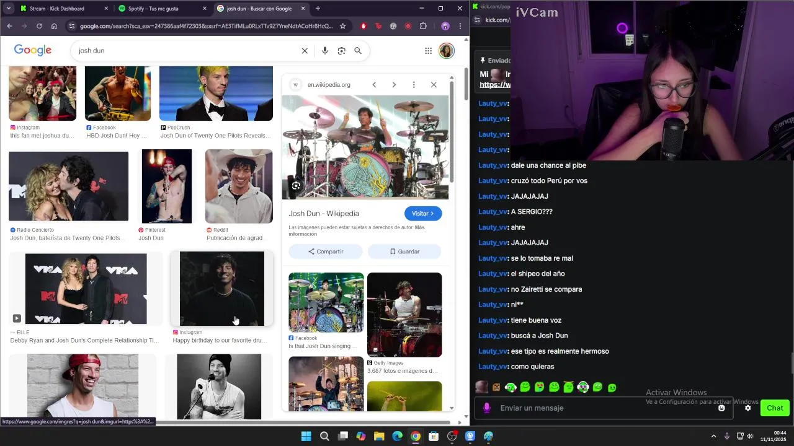Screen dimensions: 794x446
Task: Show hidden system tray icons
Action: pyautogui.click(x=713, y=436)
